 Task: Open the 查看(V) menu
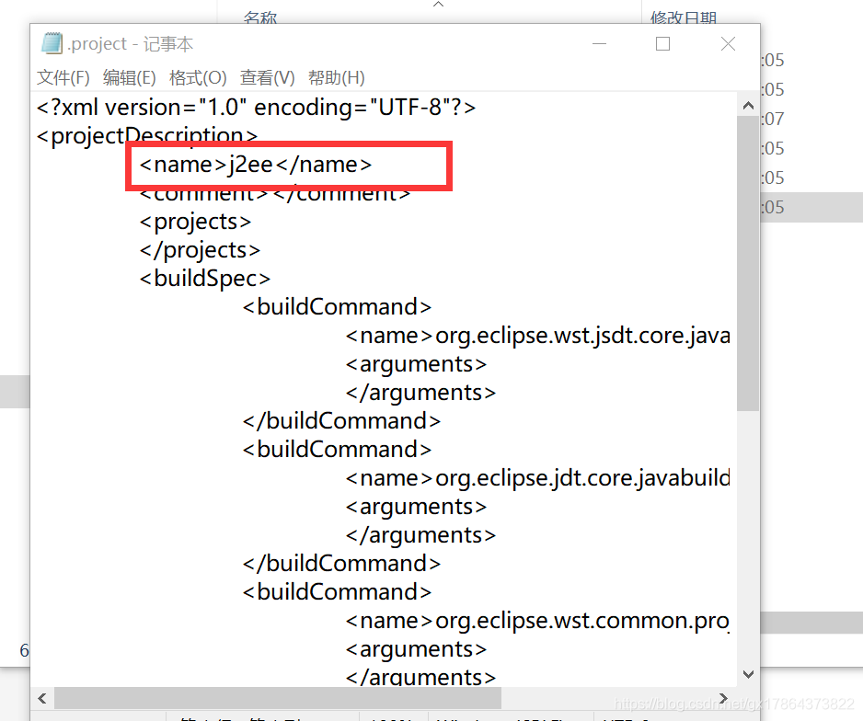pos(267,77)
